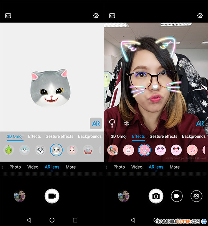Viewport: 208px width, 226px height.
Task: Choose the blue pufferfish Qmoji
Action: (x=25, y=150)
